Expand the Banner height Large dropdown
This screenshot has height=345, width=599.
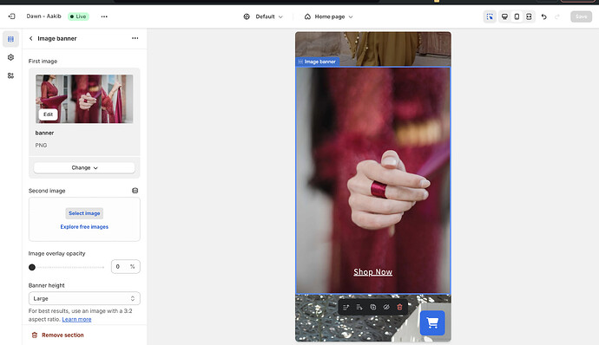pos(84,298)
